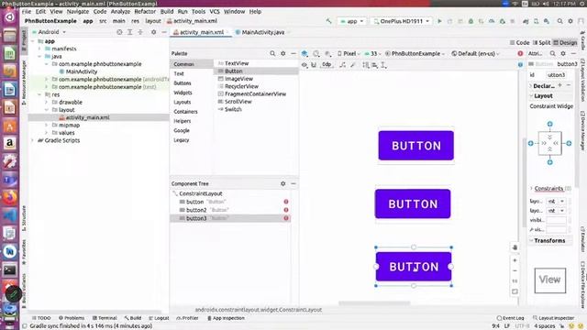Screen dimensions: 587x330
Task: Open Amazon from the Ubuntu dock
Action: pos(10,143)
